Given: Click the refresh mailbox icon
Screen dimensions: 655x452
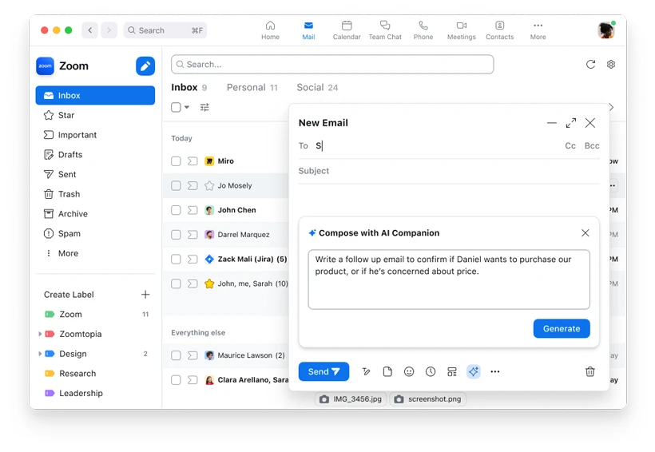Looking at the screenshot, I should (590, 65).
